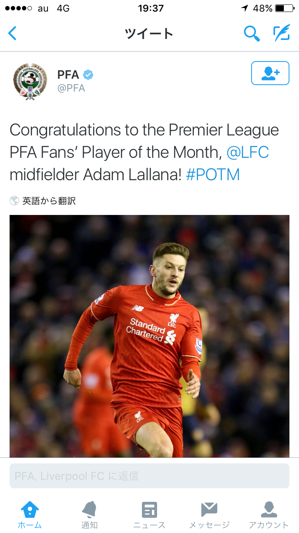Open the PFA profile avatar

pyautogui.click(x=30, y=81)
